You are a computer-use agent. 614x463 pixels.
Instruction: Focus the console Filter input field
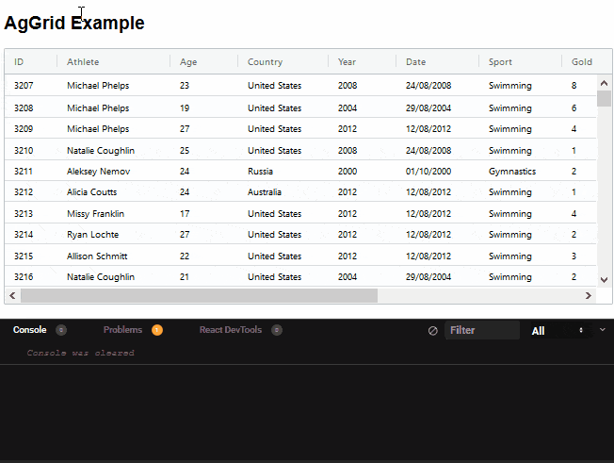click(482, 330)
